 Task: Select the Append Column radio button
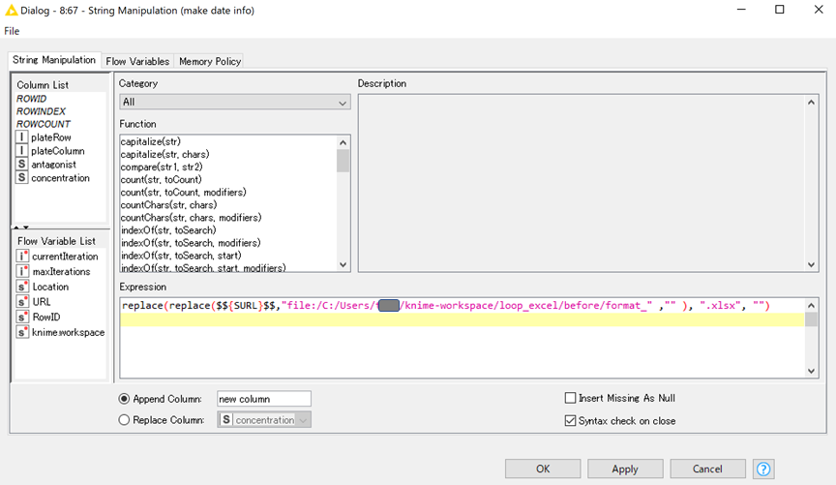[x=124, y=399]
